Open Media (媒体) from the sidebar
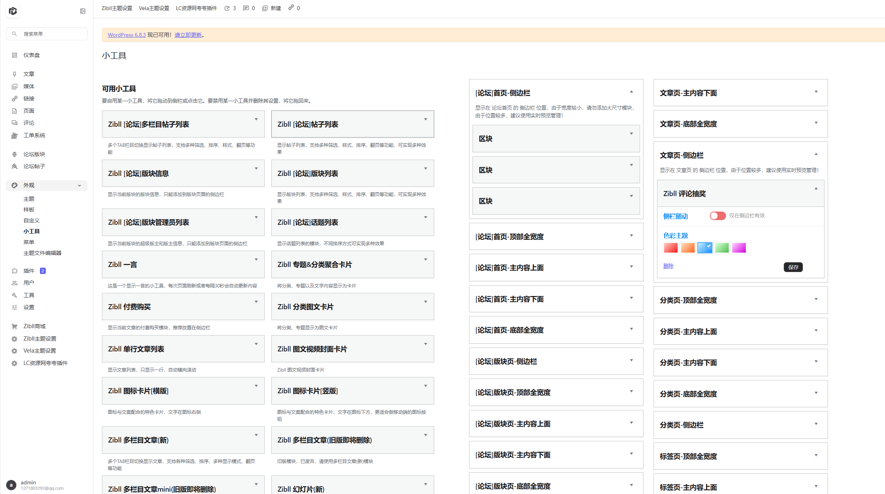 29,86
